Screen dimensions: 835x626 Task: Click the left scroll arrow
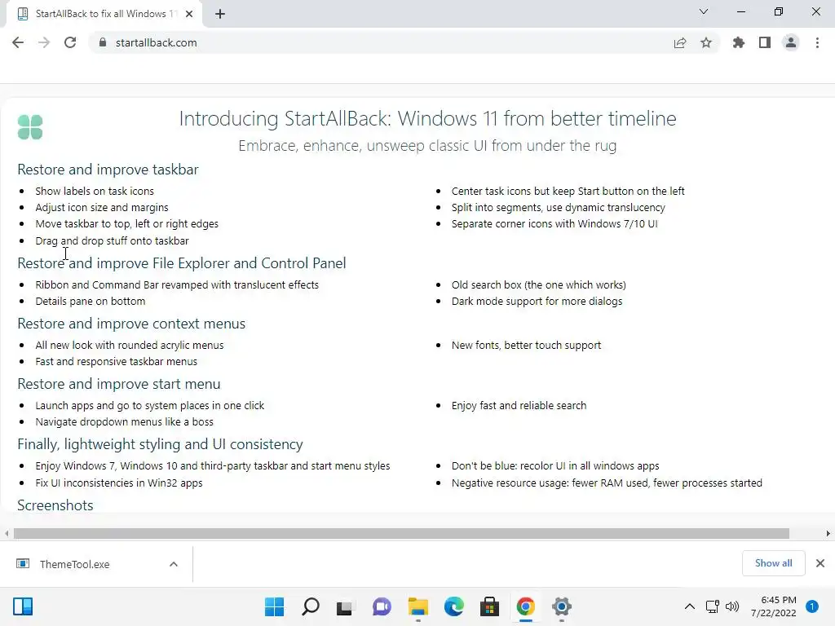point(7,533)
